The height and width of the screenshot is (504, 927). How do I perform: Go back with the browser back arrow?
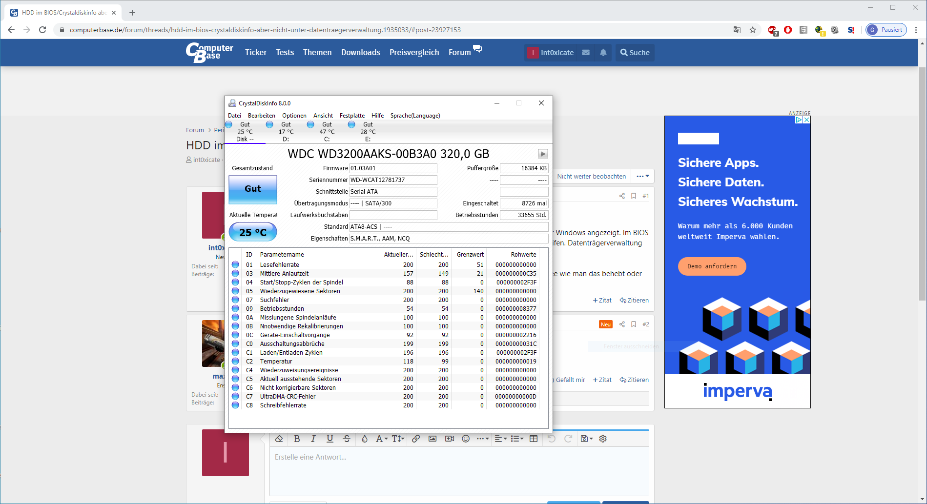[11, 30]
